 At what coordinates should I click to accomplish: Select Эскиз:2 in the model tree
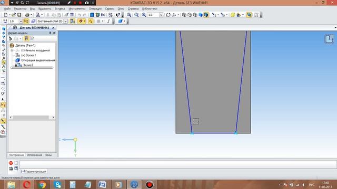28,65
